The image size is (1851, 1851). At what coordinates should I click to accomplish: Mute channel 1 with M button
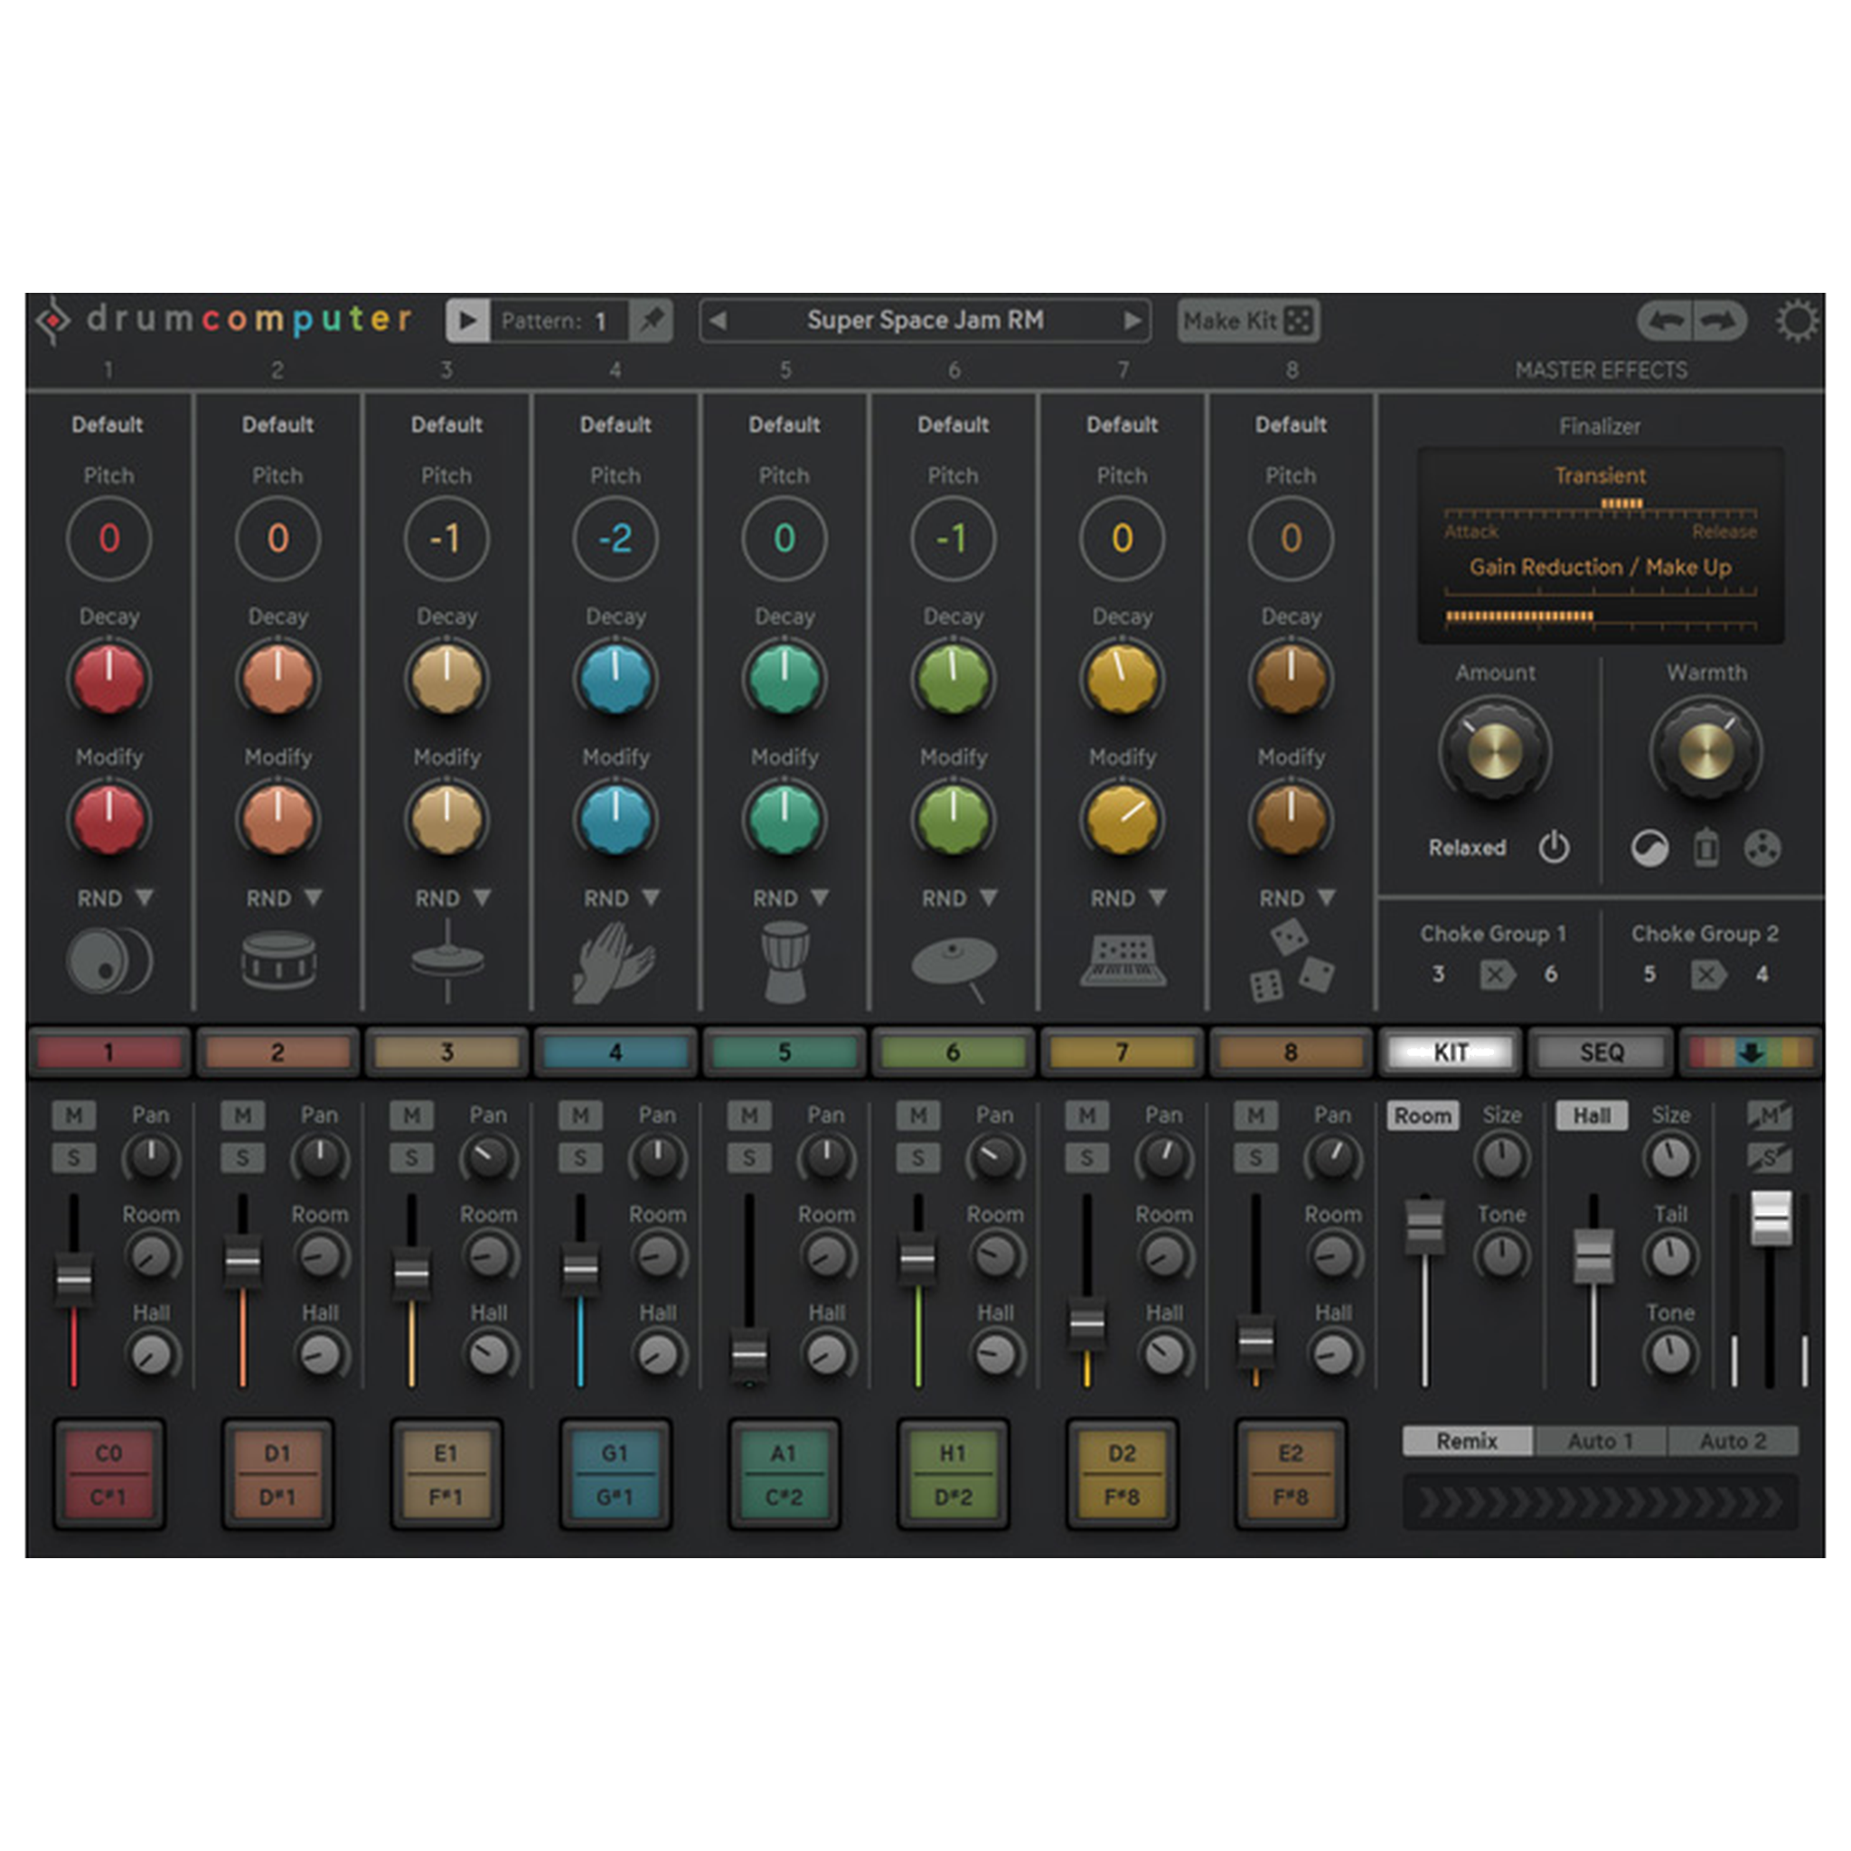(74, 1115)
